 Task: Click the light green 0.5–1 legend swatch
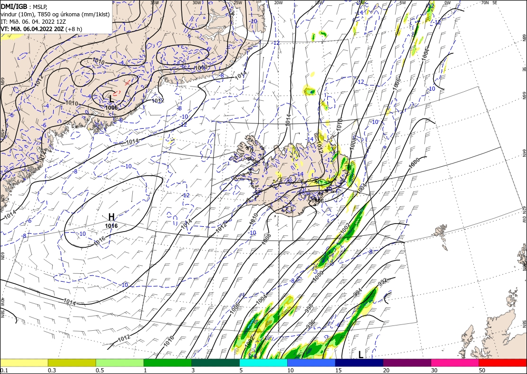point(120,362)
